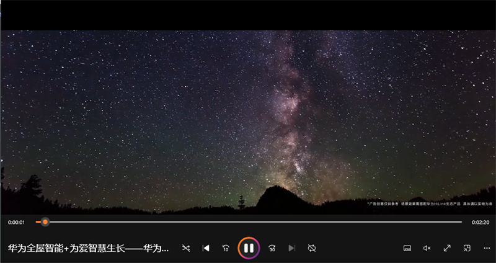Enter full screen mode
The width and height of the screenshot is (496, 263).
pyautogui.click(x=446, y=248)
